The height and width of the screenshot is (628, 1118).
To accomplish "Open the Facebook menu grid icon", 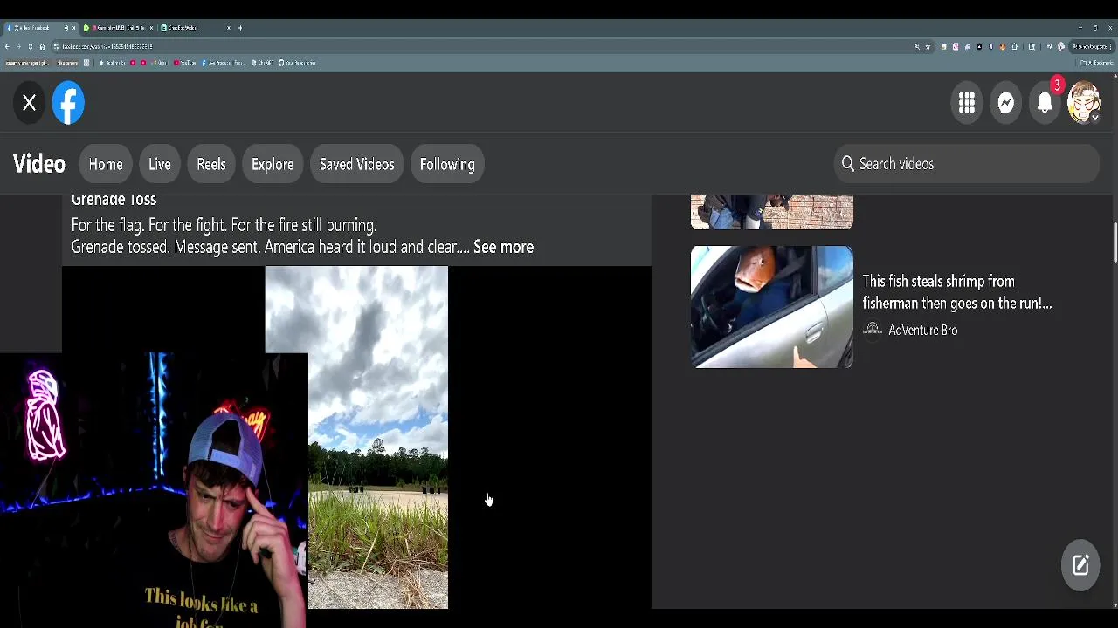I will [967, 103].
